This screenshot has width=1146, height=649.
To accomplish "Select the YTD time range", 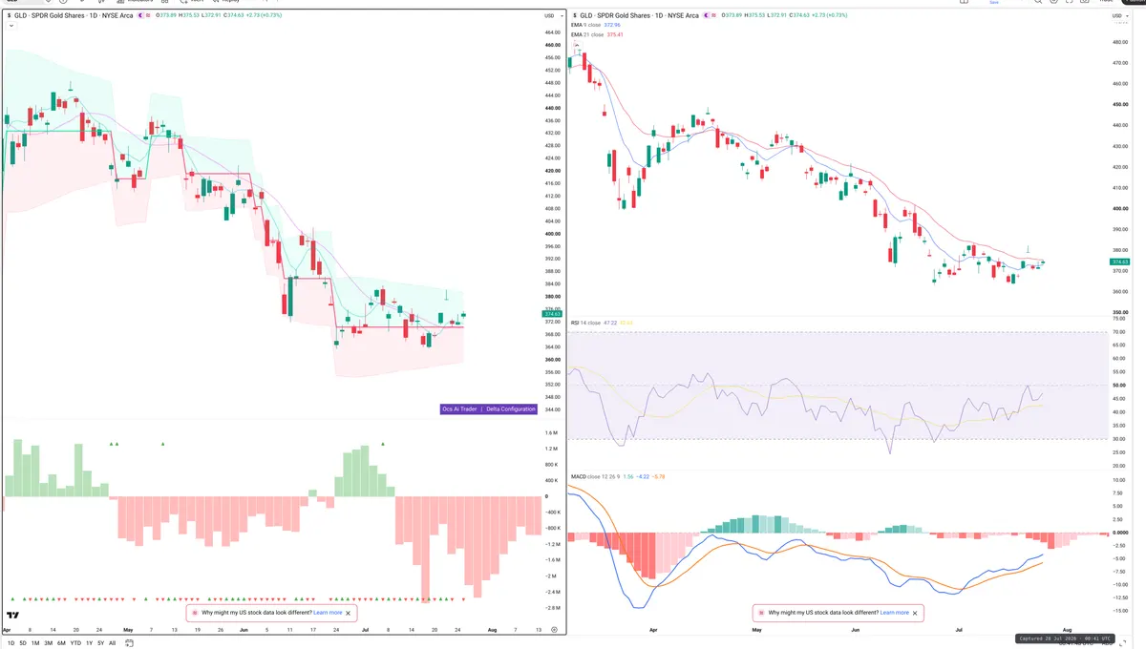I will 75,643.
